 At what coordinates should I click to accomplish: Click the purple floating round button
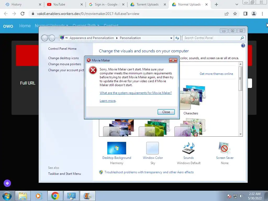(7, 183)
